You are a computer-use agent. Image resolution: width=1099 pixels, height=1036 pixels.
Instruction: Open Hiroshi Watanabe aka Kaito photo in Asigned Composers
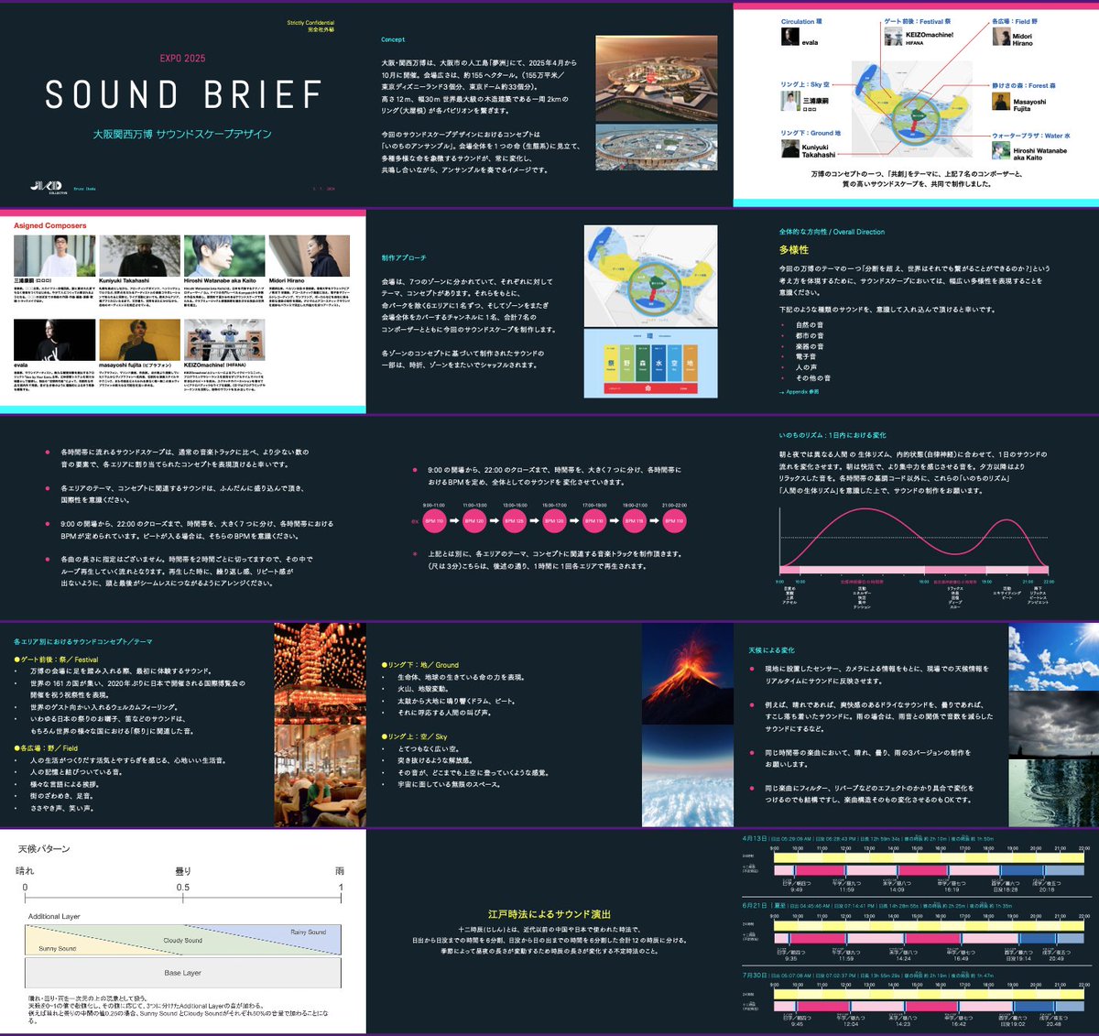(x=224, y=256)
